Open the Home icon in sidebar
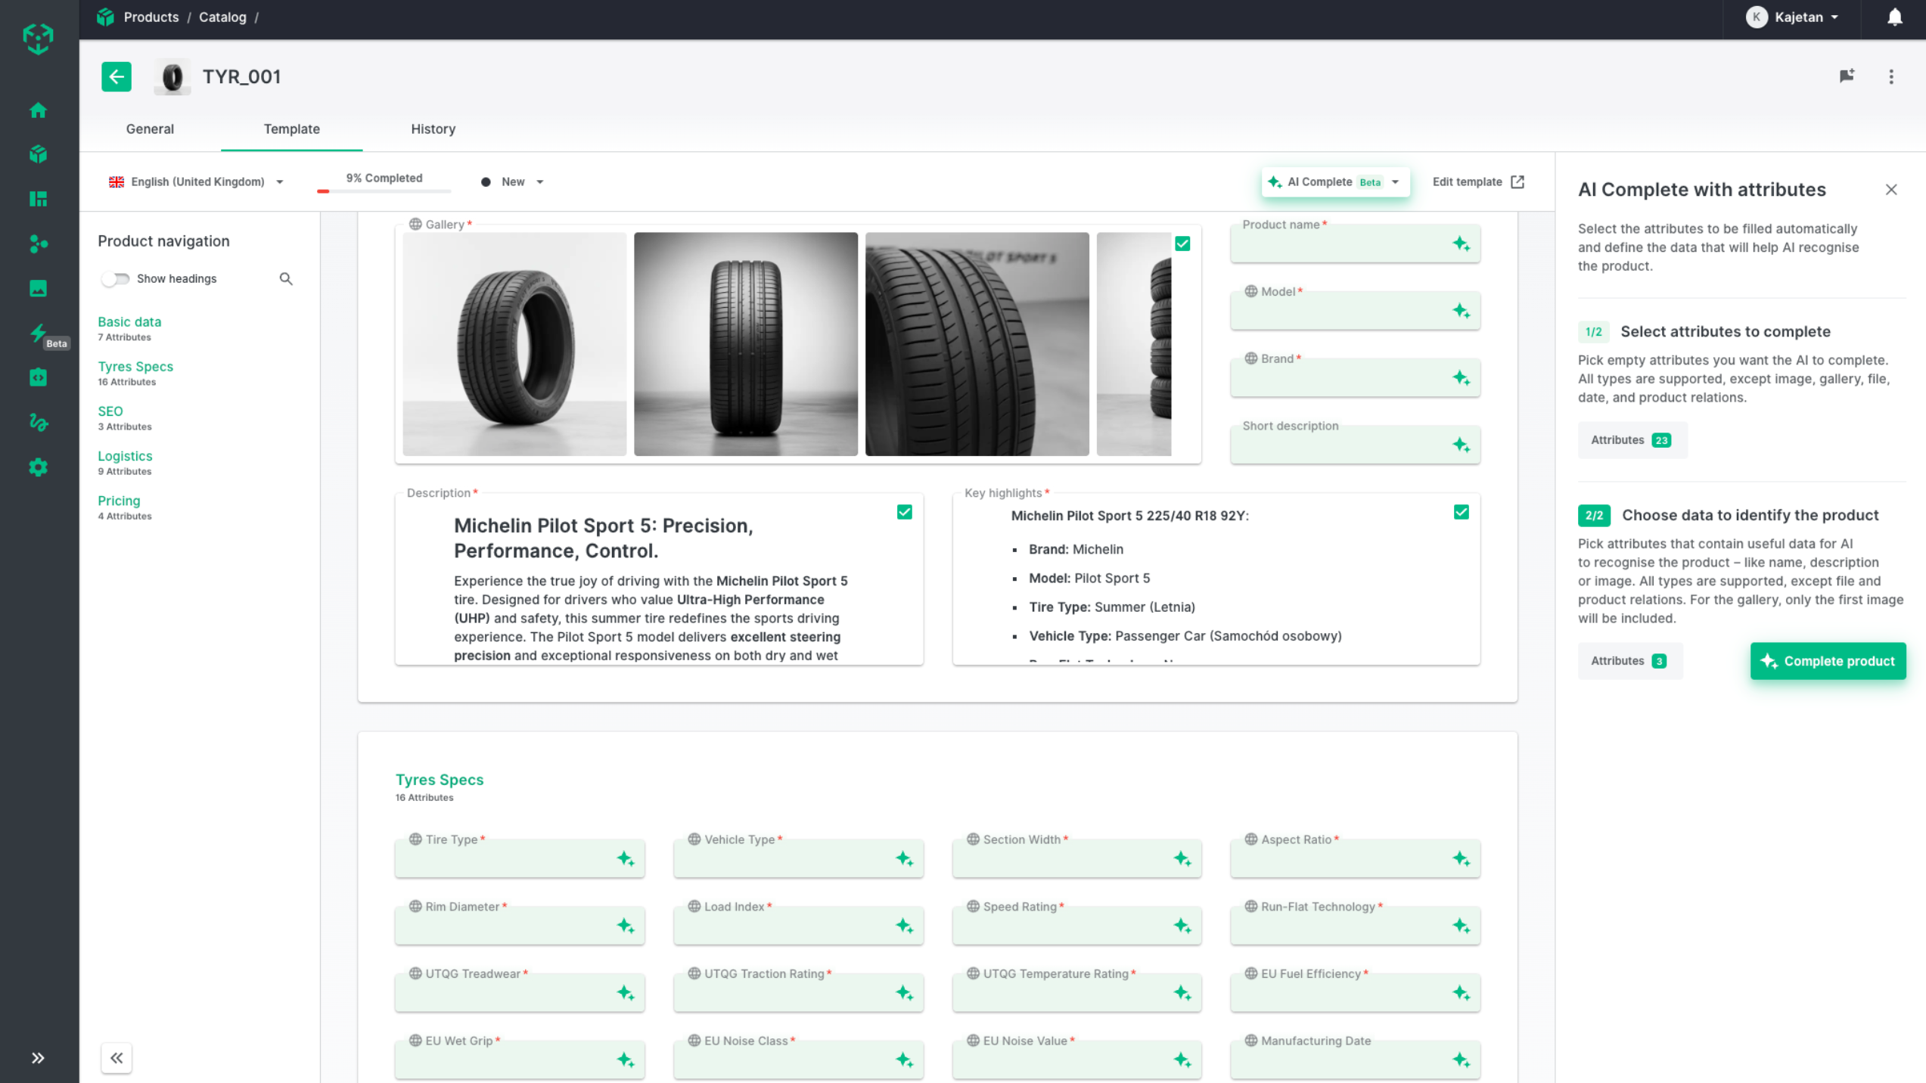1926x1083 pixels. tap(39, 110)
